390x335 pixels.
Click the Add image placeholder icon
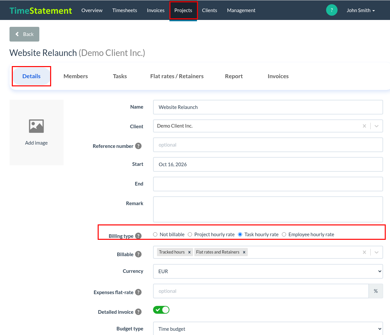pos(36,126)
